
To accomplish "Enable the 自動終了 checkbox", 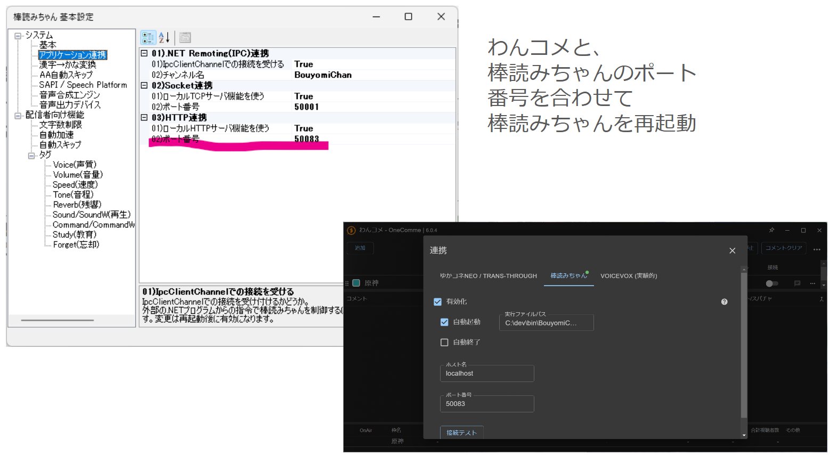I will point(444,342).
